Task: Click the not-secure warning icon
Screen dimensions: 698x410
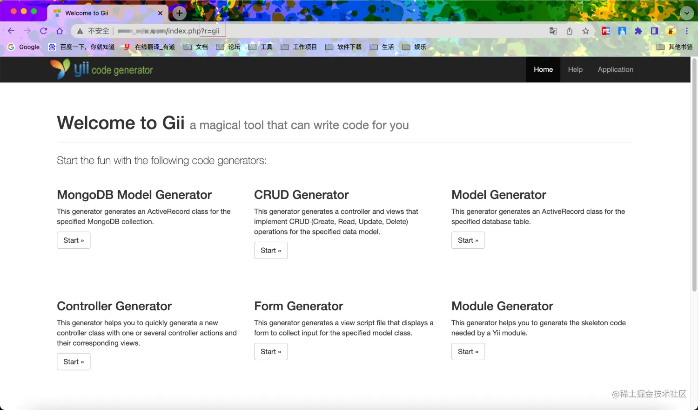Action: (x=80, y=31)
